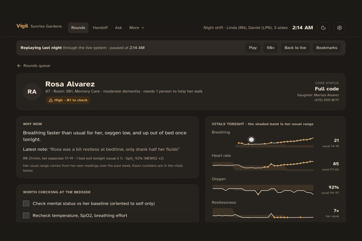Open the 60× playback speed selector
The image size is (362, 241).
[x=270, y=48]
